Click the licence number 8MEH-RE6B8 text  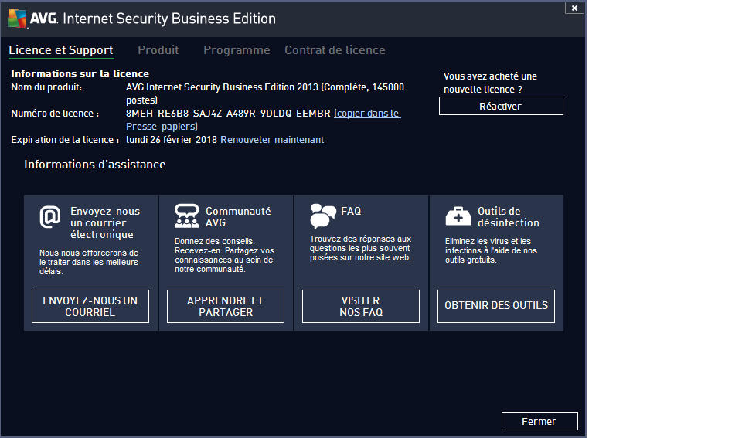point(228,114)
